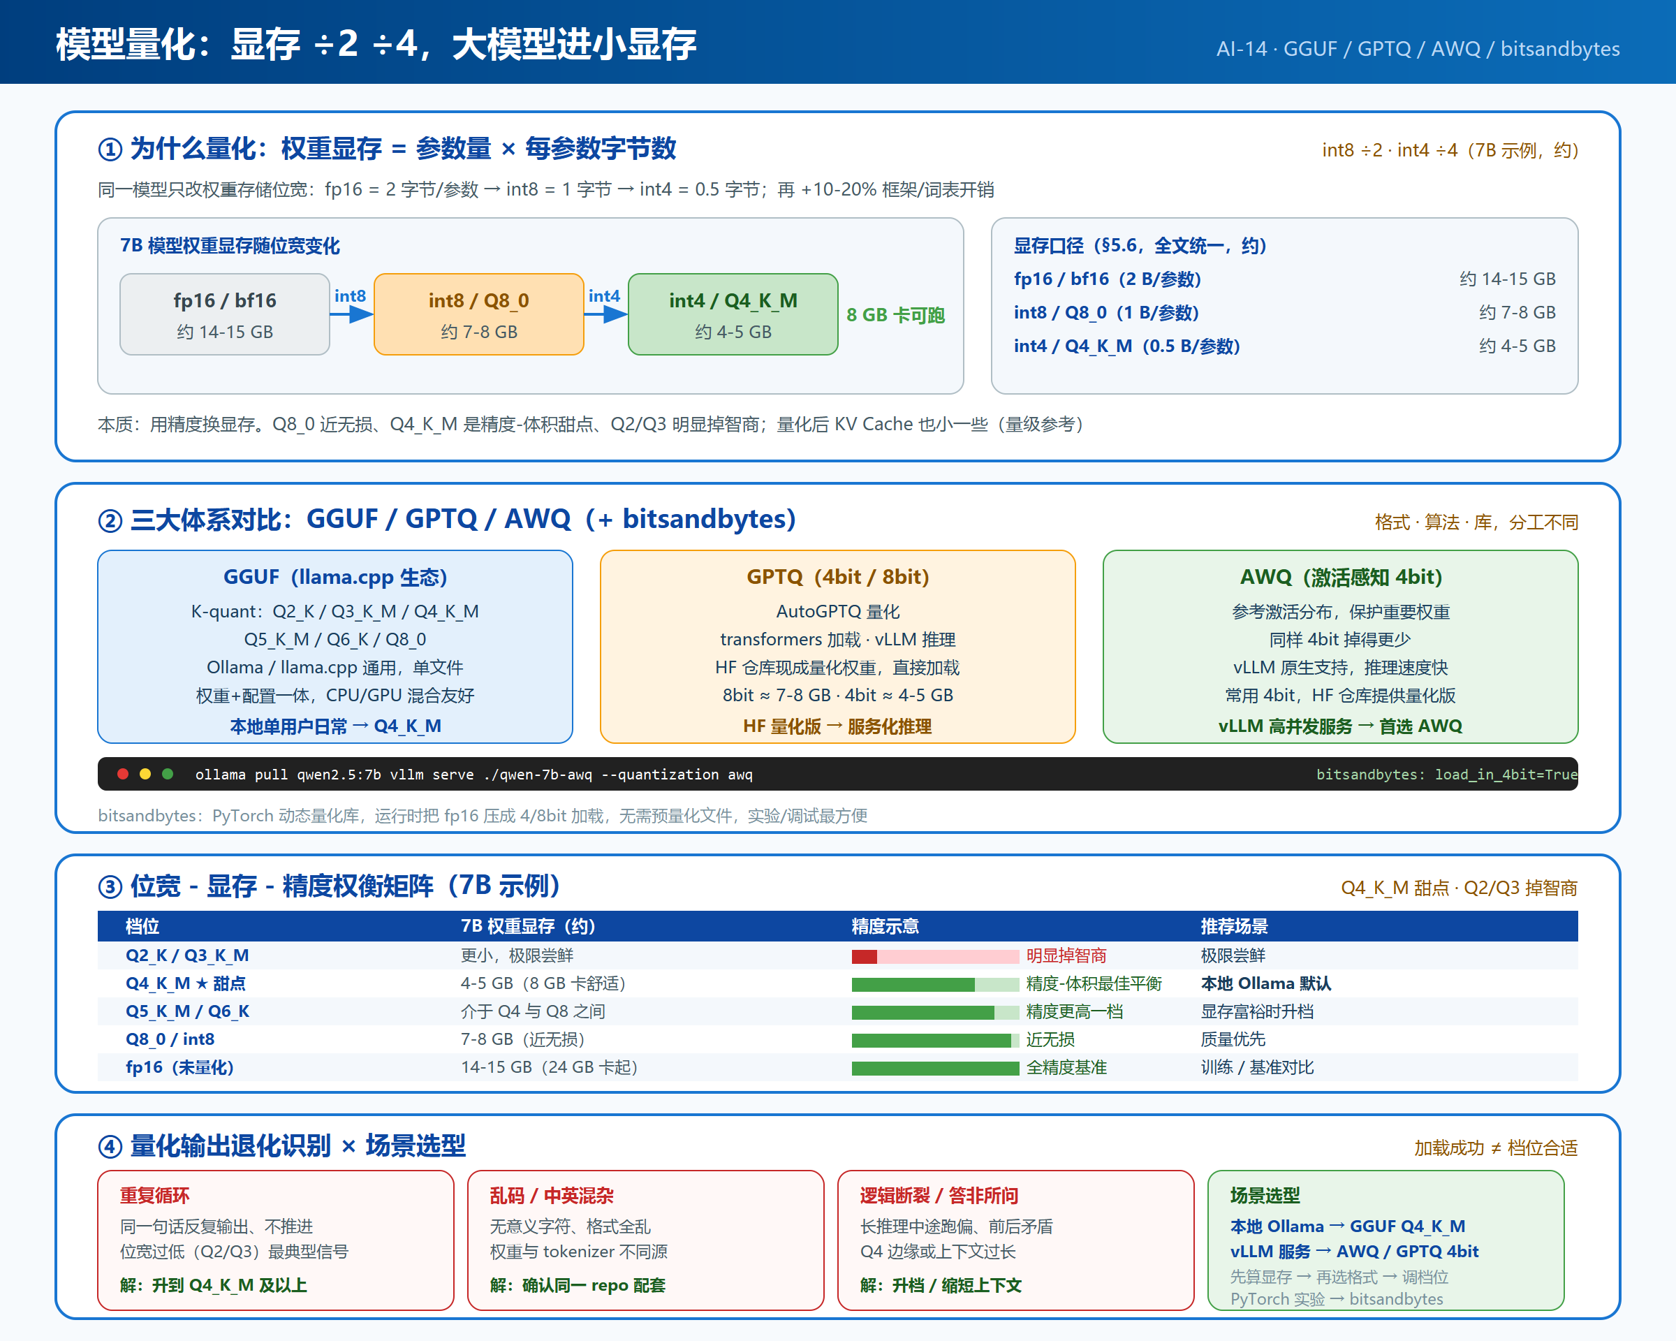The width and height of the screenshot is (1676, 1341).
Task: Click the GPTQ (4bit / 8bit) card title
Action: pos(838,577)
